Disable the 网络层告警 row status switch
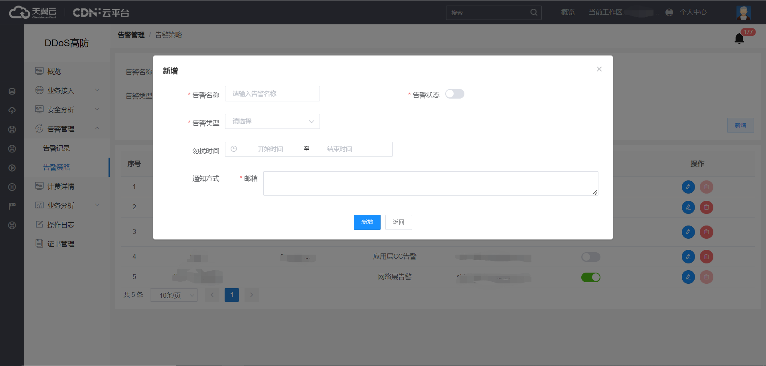Viewport: 766px width, 366px height. coord(590,277)
